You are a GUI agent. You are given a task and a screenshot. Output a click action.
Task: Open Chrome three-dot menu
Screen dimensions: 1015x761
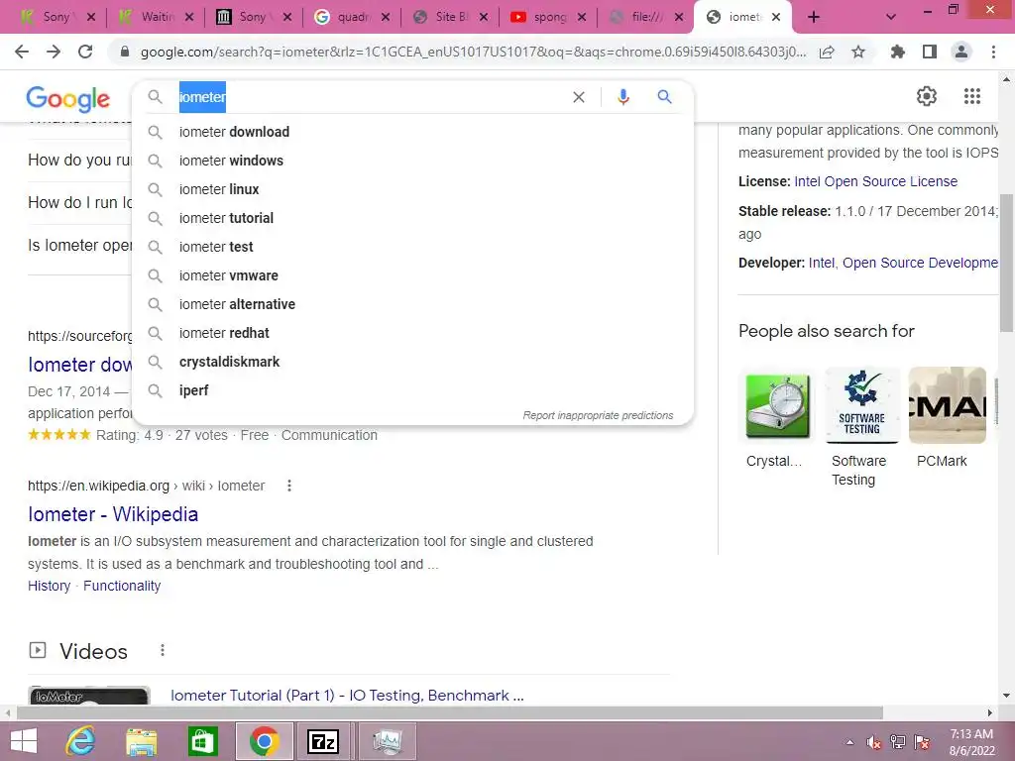click(993, 52)
